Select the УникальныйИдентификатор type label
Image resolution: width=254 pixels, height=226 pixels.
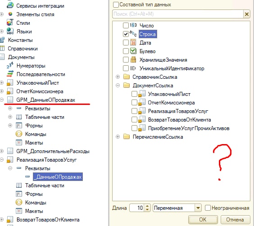coord(172,68)
